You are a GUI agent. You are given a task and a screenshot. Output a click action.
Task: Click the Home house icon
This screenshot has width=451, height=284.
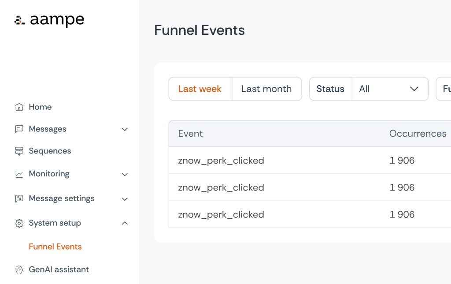point(19,107)
